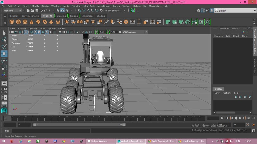The width and height of the screenshot is (257, 144).
Task: Click the Undo arrow icon
Action: [x=41, y=11]
